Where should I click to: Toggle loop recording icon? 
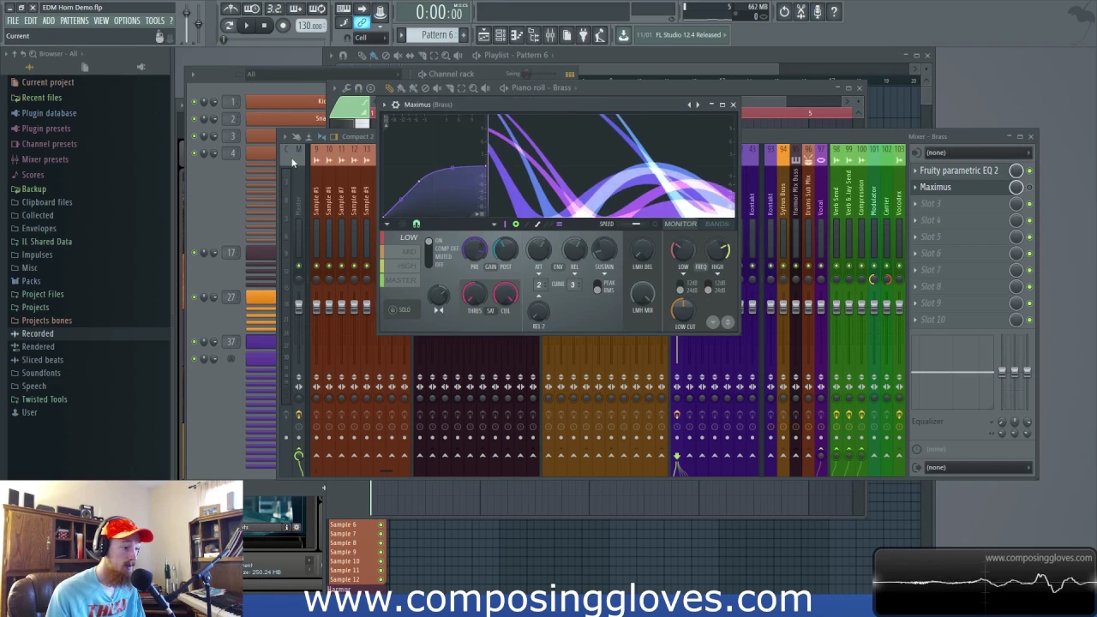point(317,9)
